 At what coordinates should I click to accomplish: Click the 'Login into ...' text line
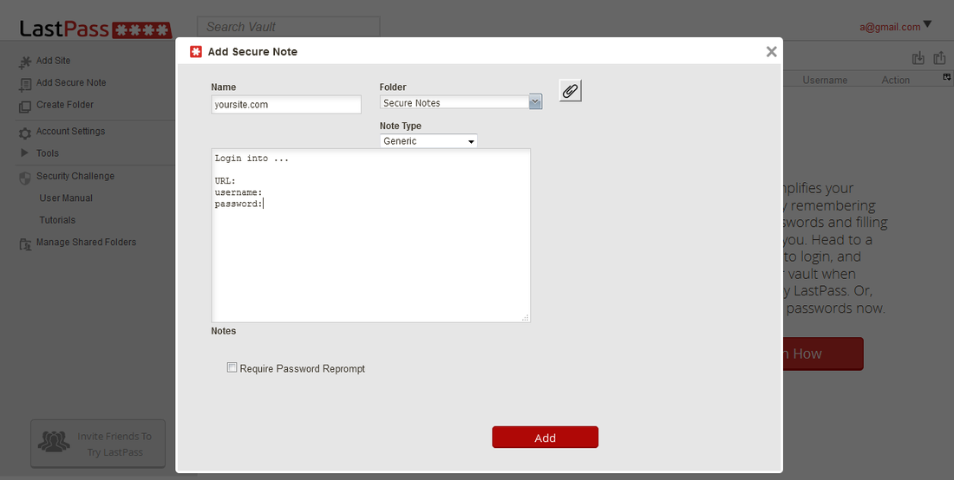pyautogui.click(x=252, y=159)
